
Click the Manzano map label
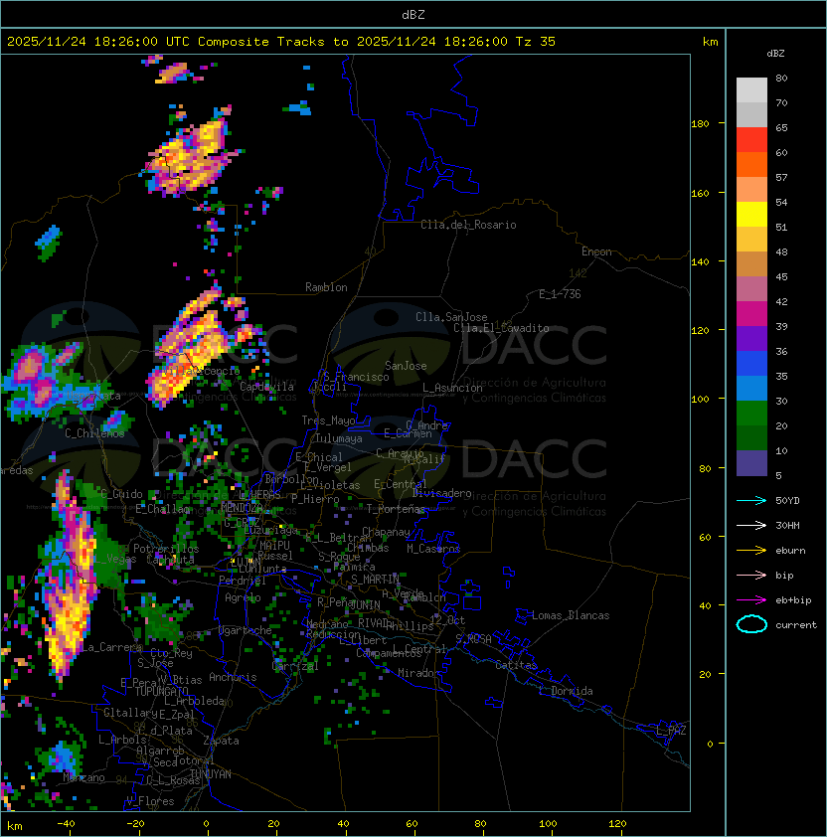(x=83, y=777)
